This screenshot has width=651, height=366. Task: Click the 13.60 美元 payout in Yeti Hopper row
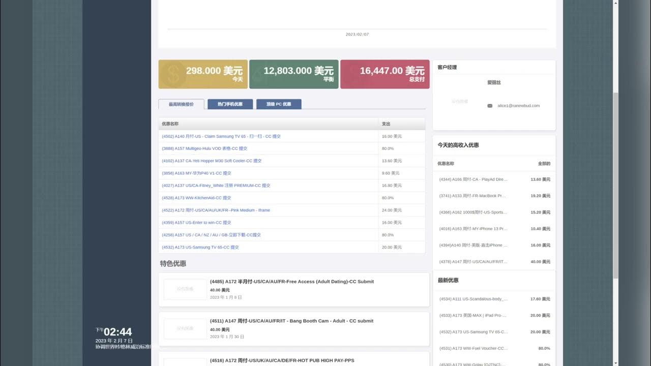click(392, 161)
